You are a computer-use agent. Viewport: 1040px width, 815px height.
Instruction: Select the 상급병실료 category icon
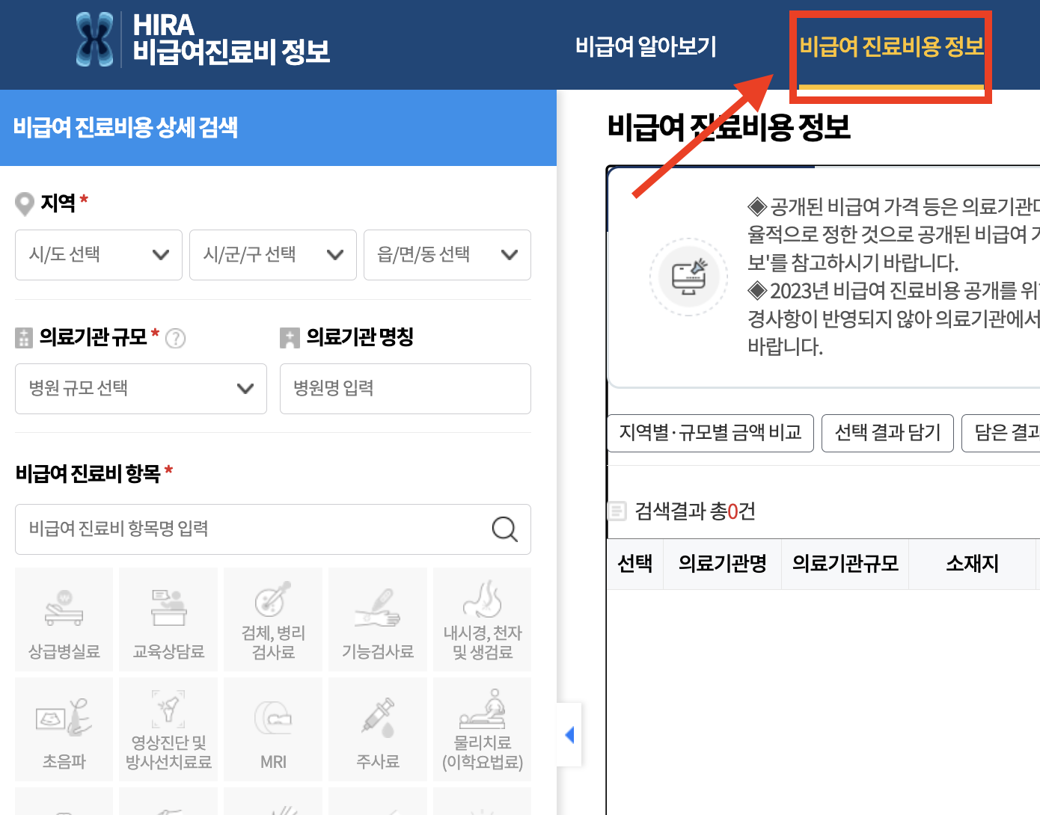(x=64, y=619)
